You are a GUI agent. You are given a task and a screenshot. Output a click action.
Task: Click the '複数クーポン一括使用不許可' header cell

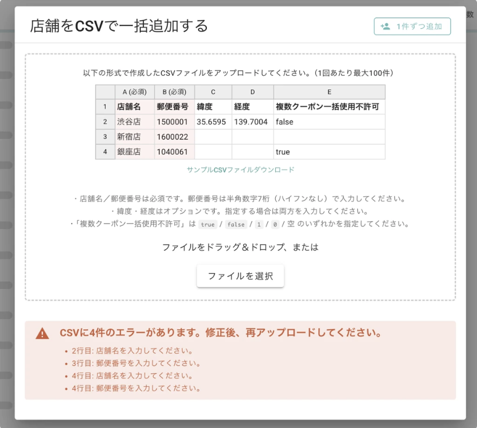[x=329, y=107]
